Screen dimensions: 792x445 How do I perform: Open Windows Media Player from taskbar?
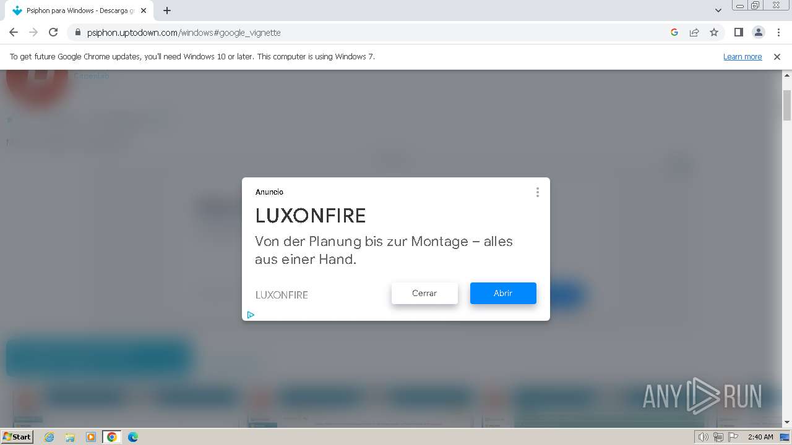point(91,437)
